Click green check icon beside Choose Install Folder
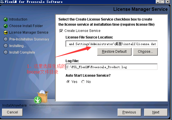 coord(6,26)
